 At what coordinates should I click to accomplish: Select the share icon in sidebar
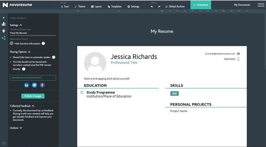point(4,38)
